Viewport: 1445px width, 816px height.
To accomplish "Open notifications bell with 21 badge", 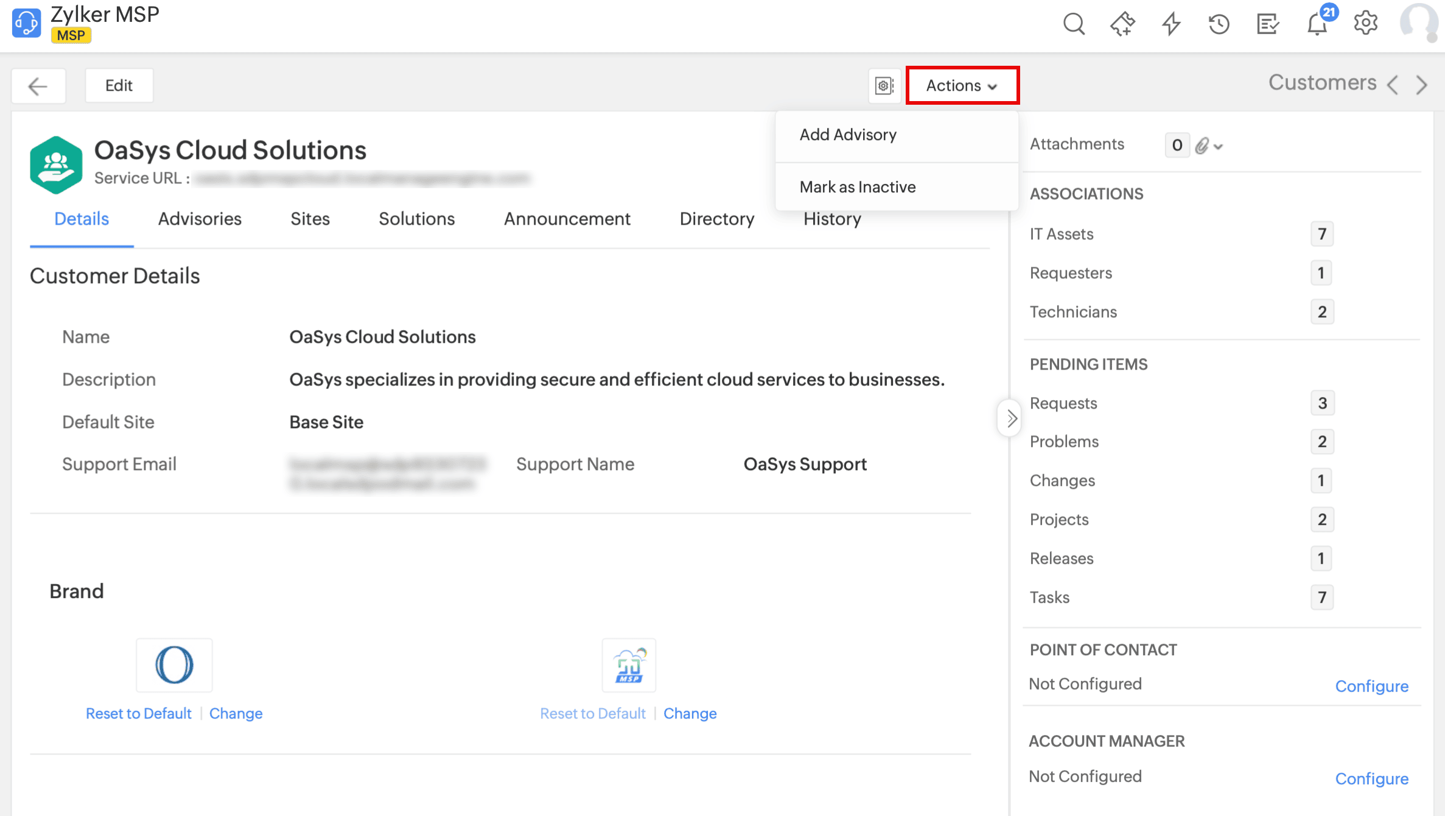I will coord(1317,24).
